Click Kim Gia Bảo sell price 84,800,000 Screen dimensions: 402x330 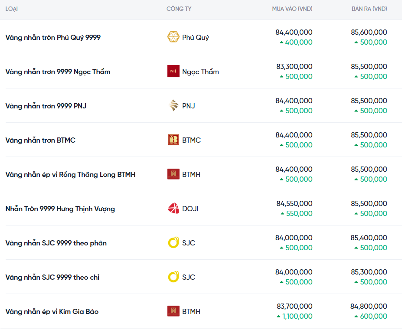point(369,306)
